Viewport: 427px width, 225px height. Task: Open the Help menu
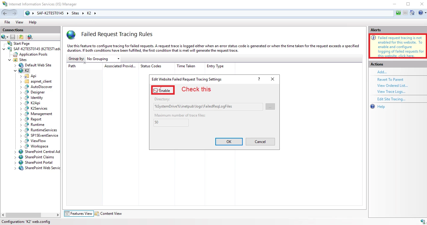(33, 22)
